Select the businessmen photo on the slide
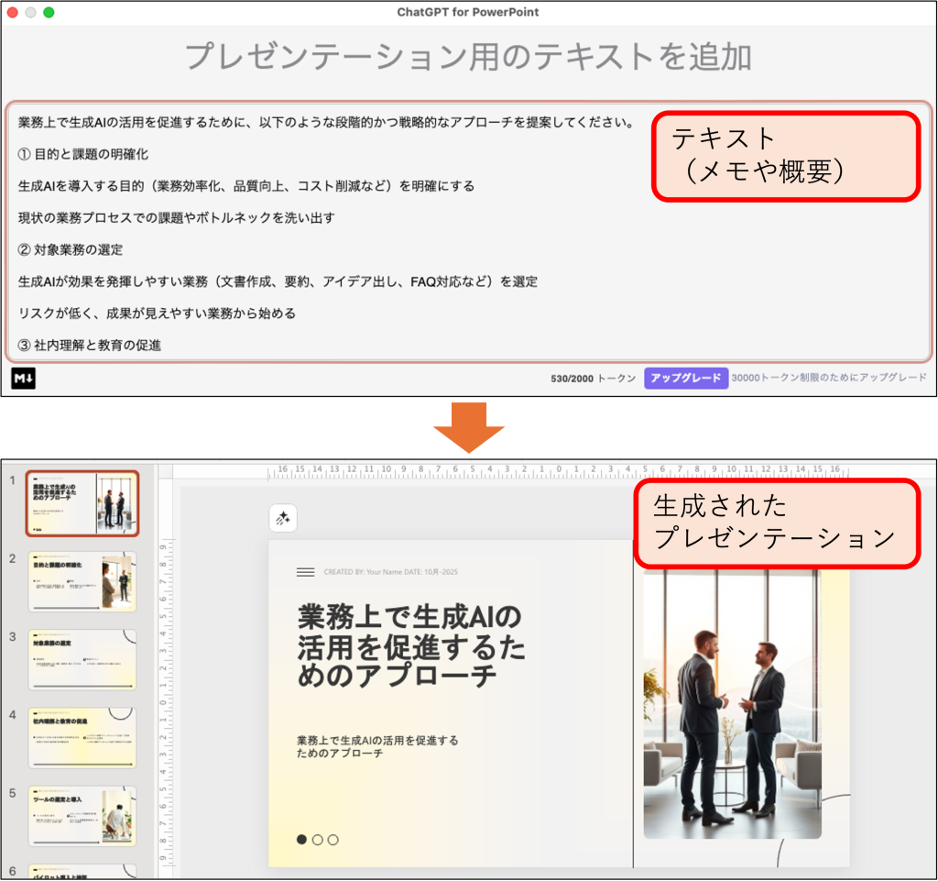The width and height of the screenshot is (938, 881). tap(731, 706)
